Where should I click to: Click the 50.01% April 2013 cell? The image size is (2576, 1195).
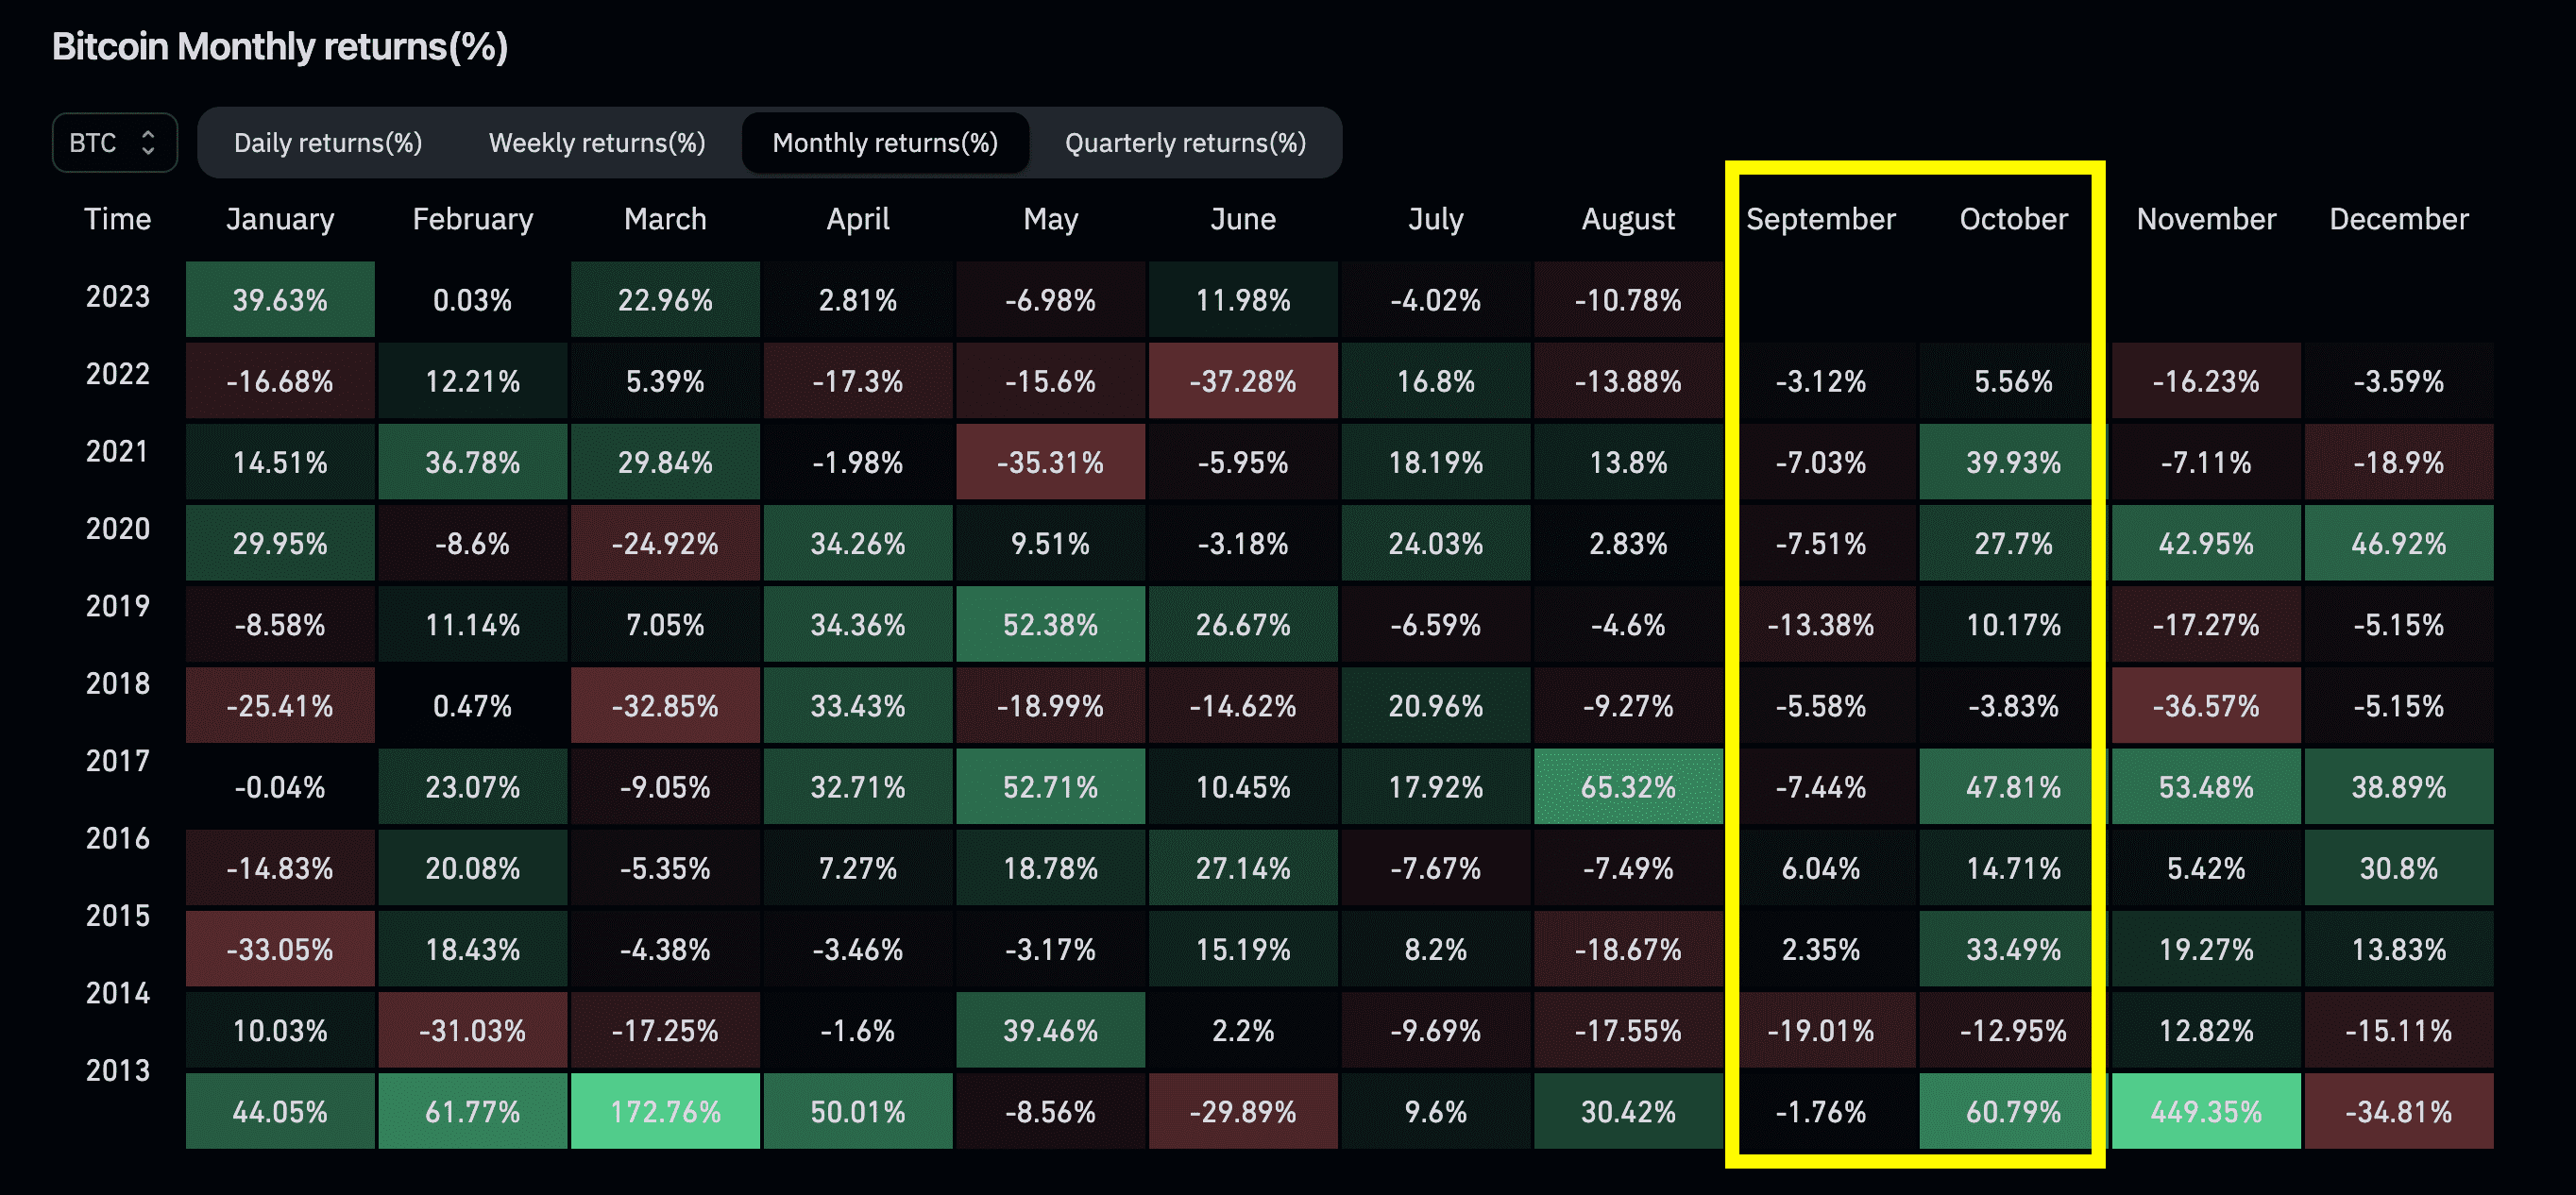pos(858,1111)
